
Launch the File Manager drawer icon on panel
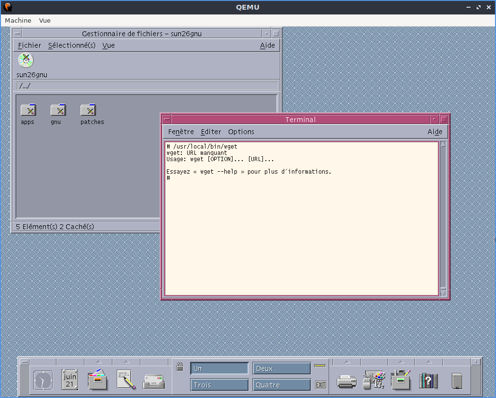click(x=98, y=380)
